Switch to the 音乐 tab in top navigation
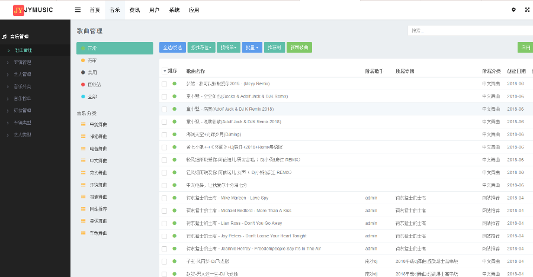 coord(114,10)
